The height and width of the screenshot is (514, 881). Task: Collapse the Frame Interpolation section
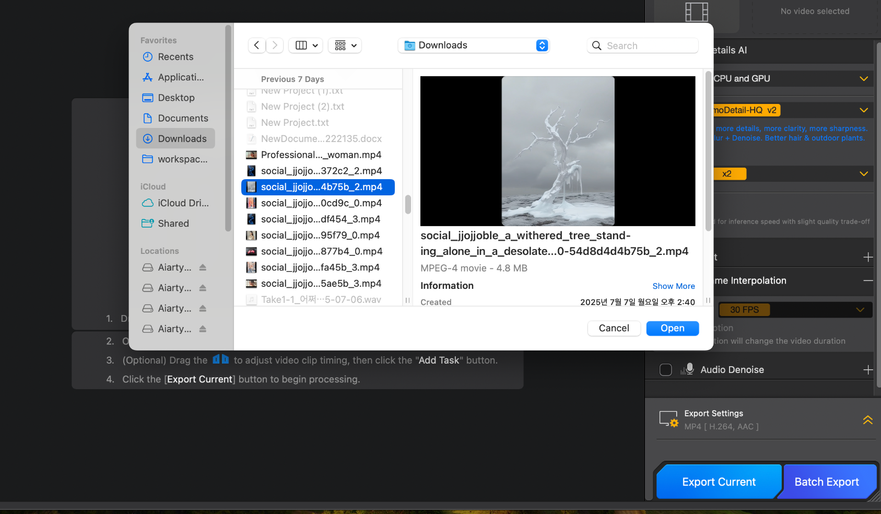(867, 281)
